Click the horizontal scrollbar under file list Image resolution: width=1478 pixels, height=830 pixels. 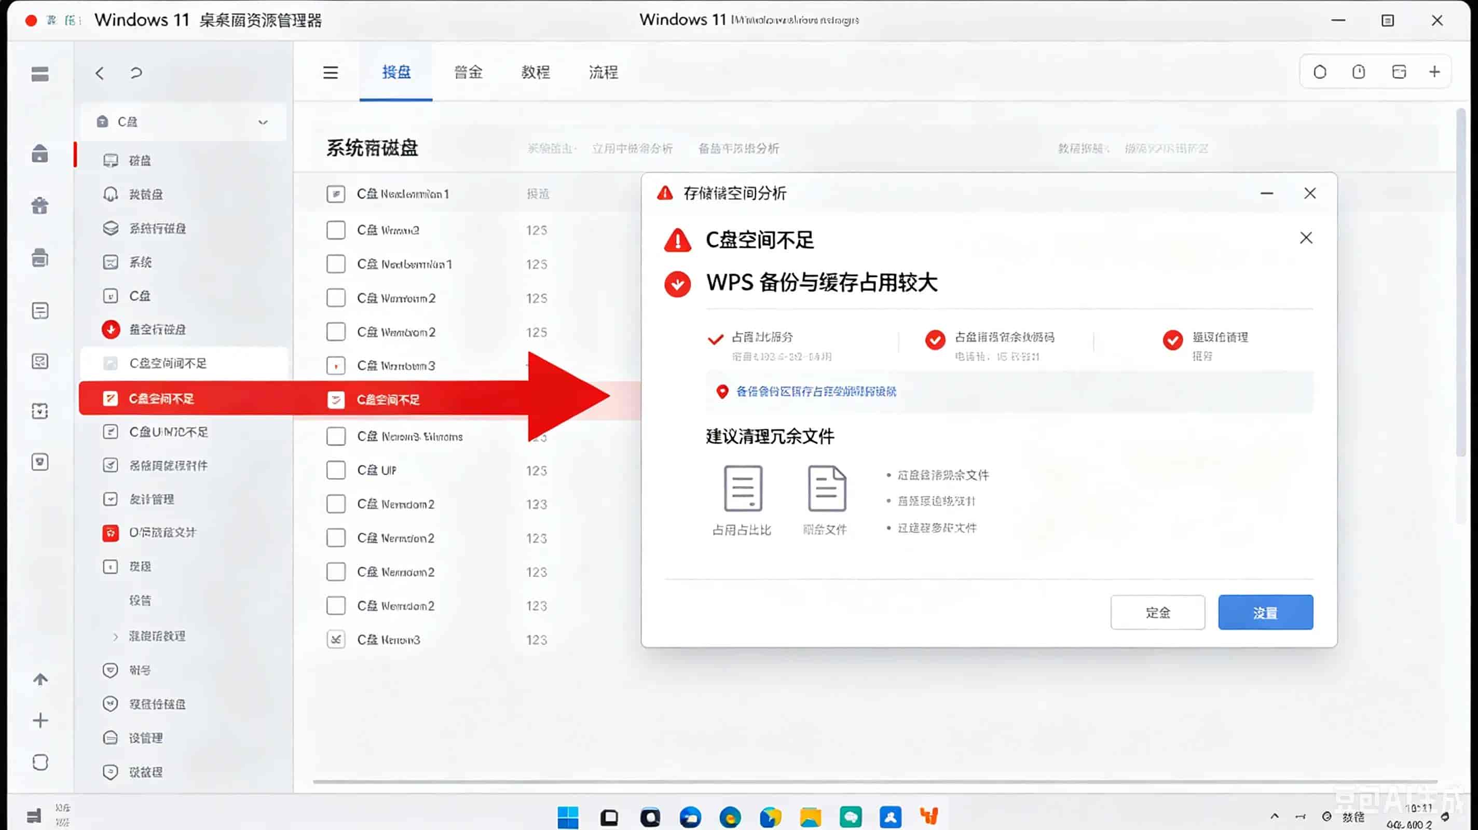tap(875, 782)
